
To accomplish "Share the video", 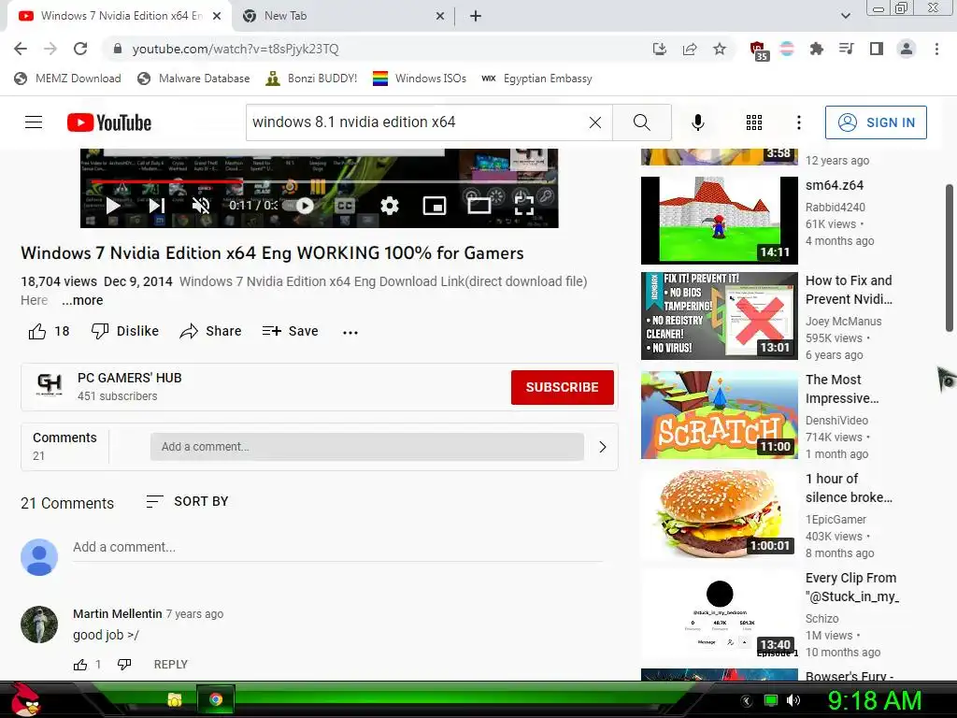I will coord(210,331).
